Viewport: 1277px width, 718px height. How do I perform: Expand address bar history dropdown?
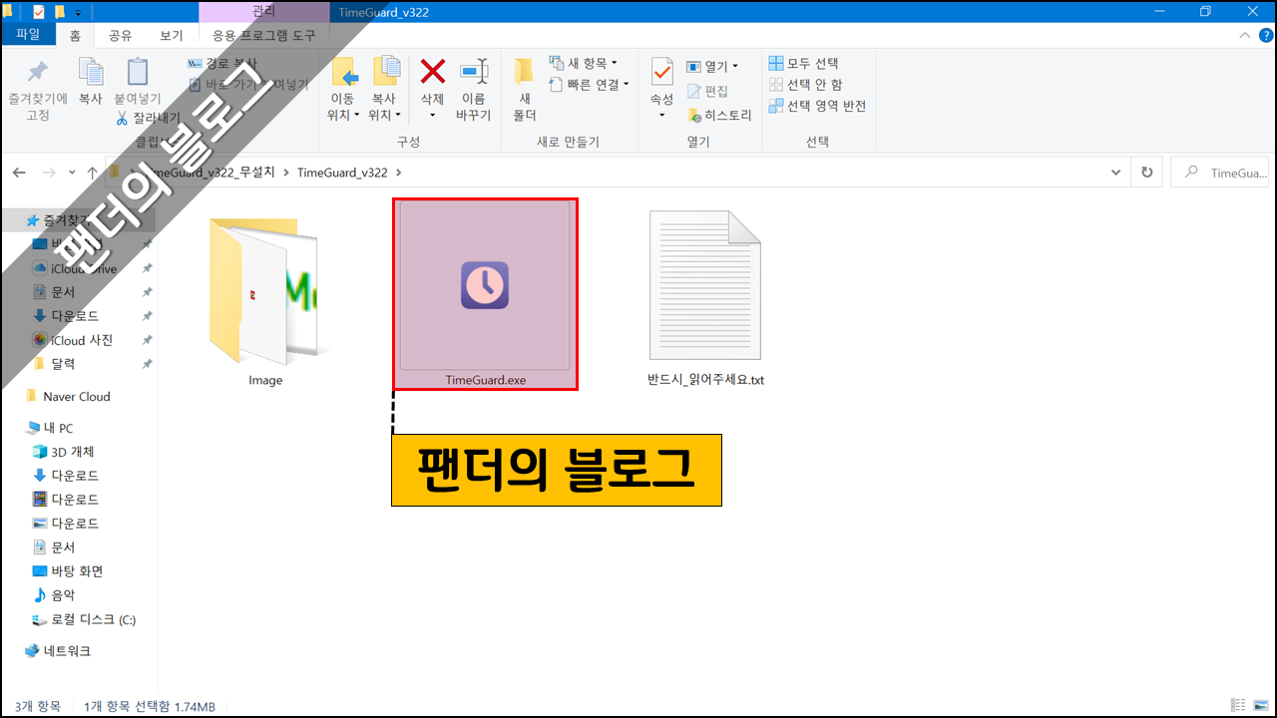click(x=1115, y=173)
